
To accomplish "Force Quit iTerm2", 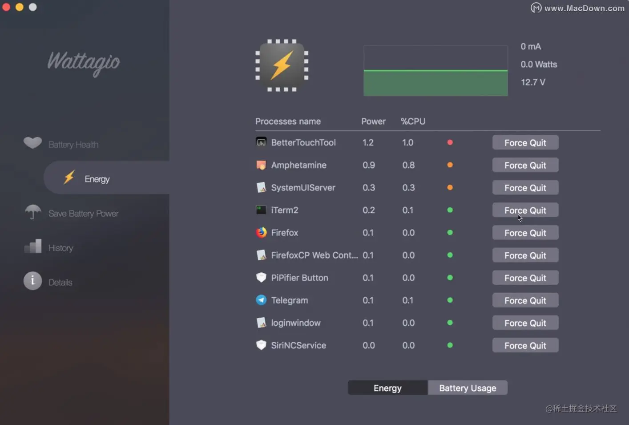I will pos(525,210).
